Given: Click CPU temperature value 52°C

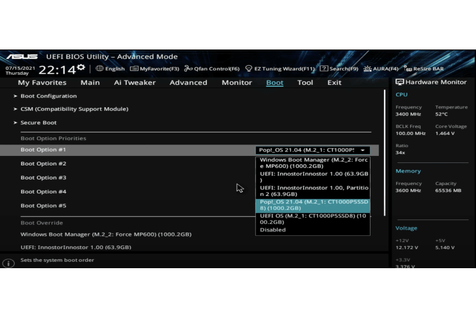Looking at the screenshot, I should coord(441,114).
